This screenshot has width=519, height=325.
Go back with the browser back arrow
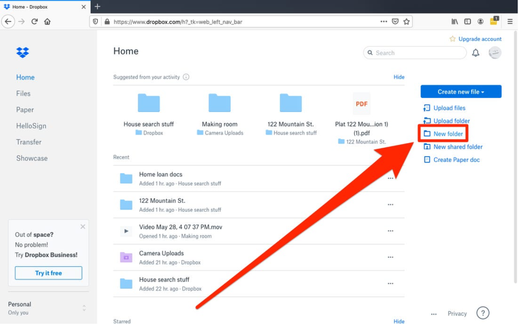(8, 22)
